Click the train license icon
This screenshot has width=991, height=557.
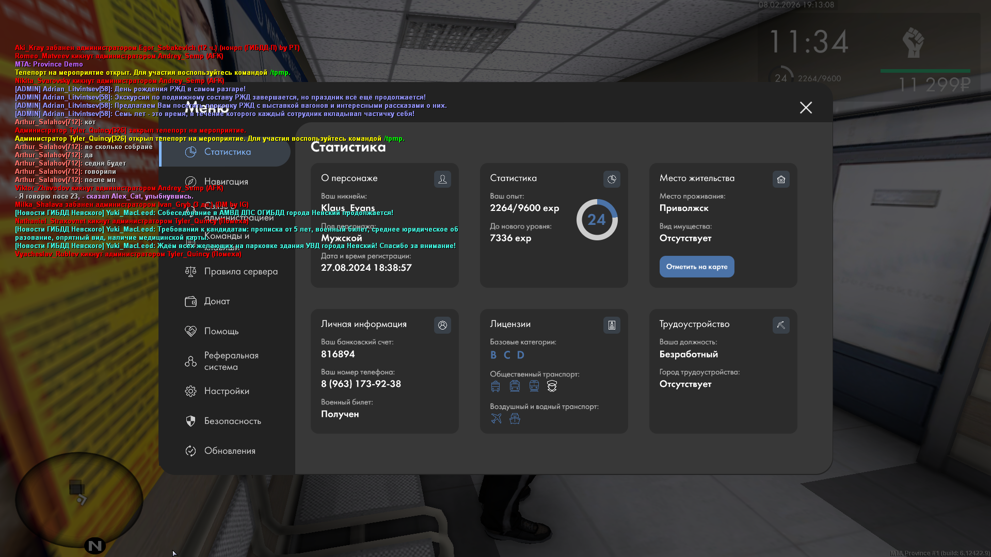534,386
